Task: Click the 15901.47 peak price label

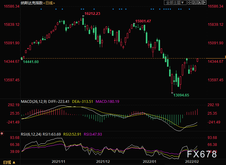Action: (143, 21)
